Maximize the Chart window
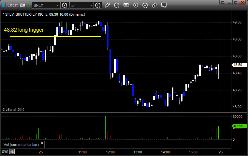This screenshot has height=156, width=248. coord(236,2)
